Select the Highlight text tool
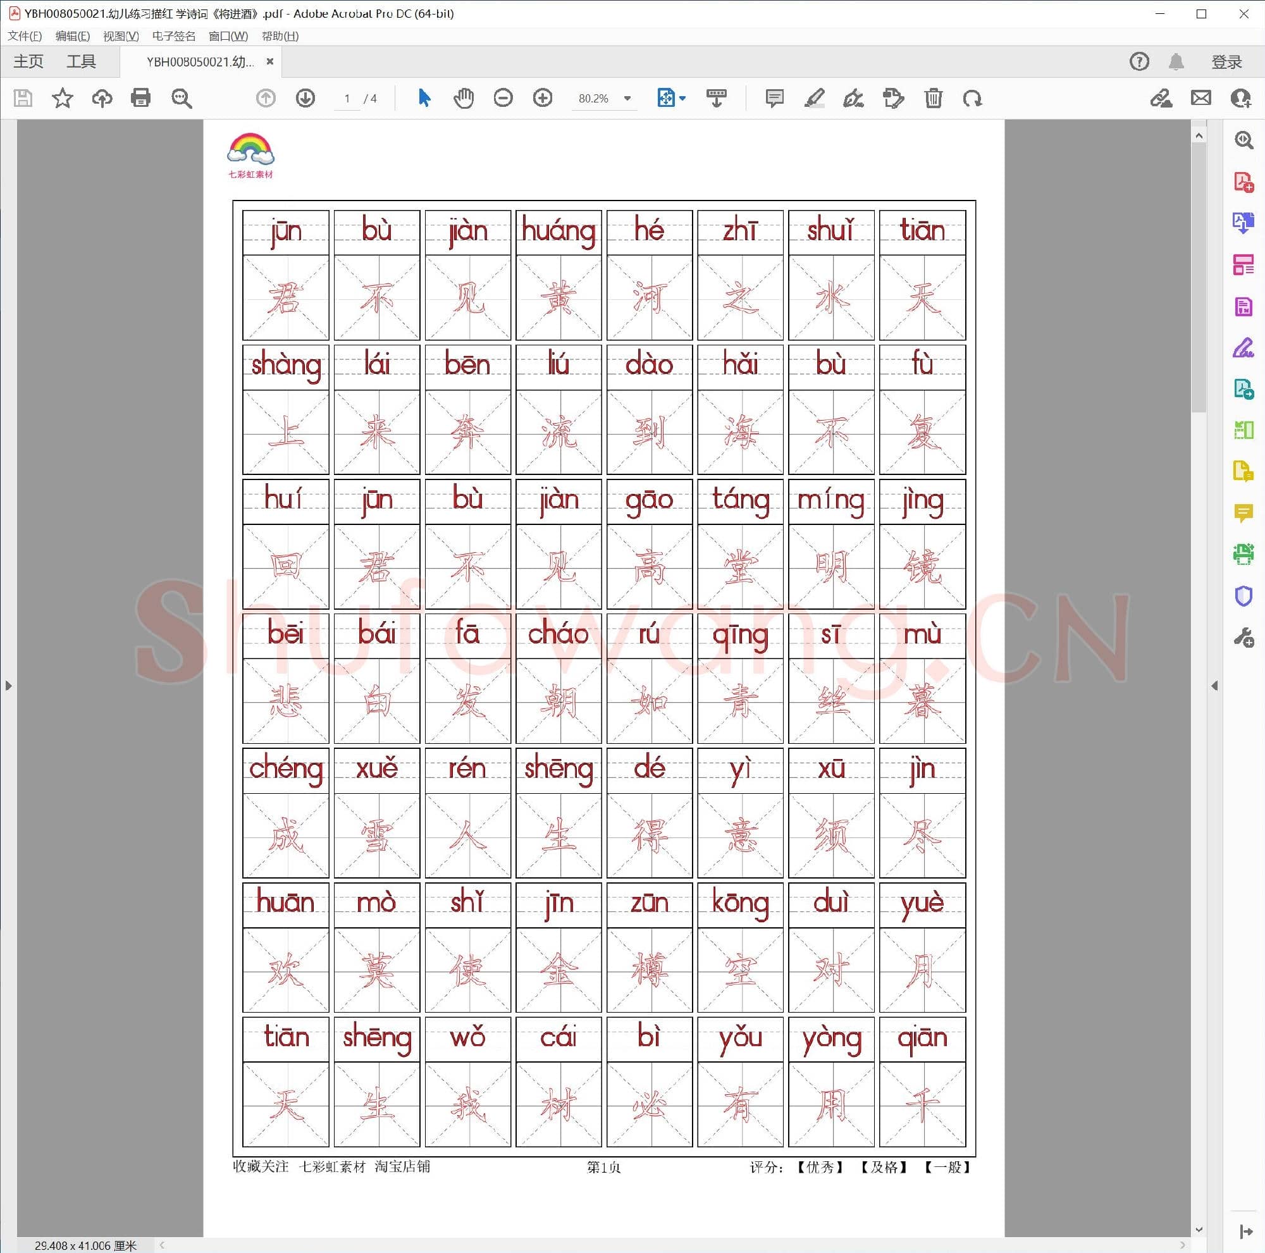1265x1253 pixels. (x=814, y=98)
